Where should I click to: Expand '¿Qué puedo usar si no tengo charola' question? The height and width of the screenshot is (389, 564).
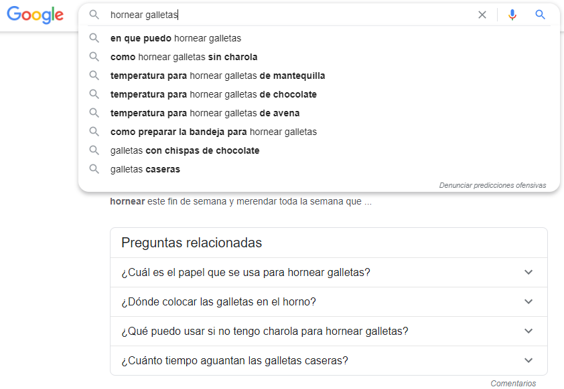pos(528,332)
